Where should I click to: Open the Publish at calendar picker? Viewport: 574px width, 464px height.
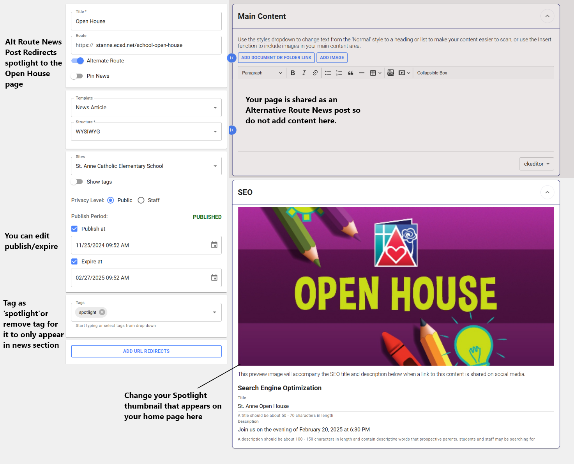tap(214, 245)
